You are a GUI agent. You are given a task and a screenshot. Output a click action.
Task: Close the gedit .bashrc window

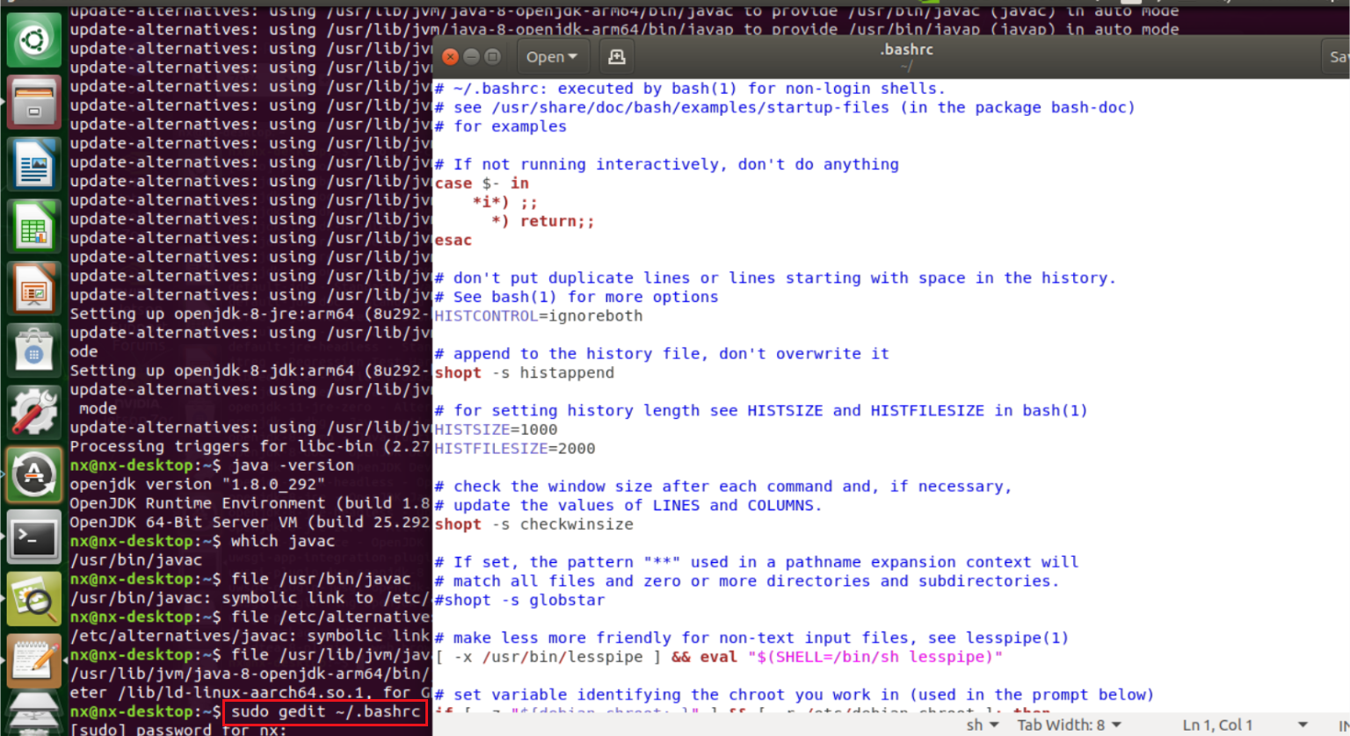click(x=450, y=57)
